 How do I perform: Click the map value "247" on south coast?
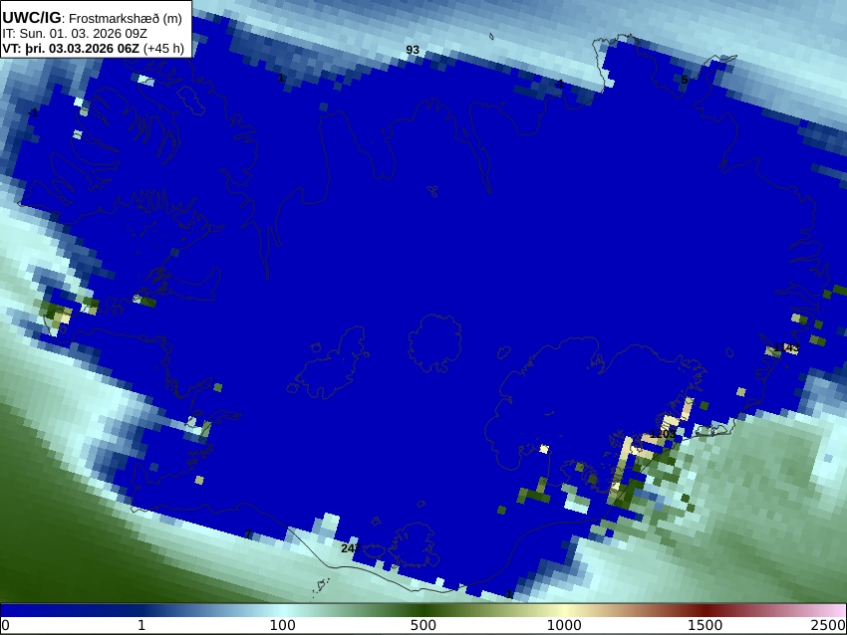tap(351, 548)
